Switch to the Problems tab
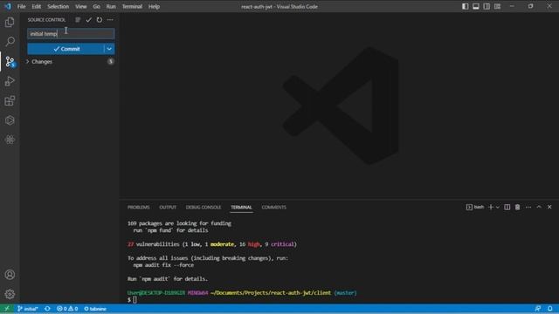This screenshot has width=559, height=314. (138, 208)
